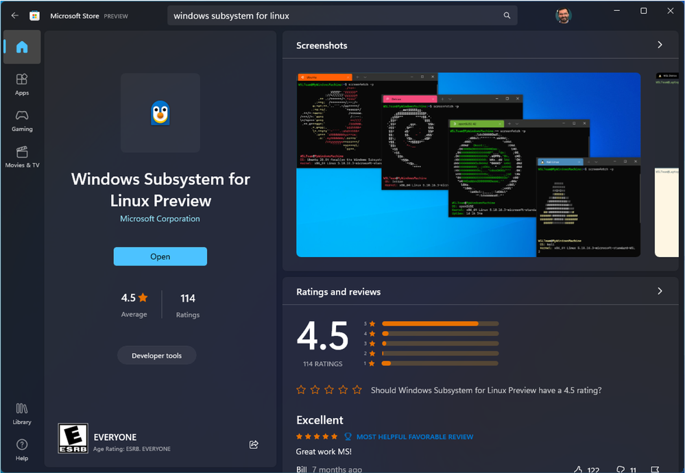The height and width of the screenshot is (473, 685).
Task: Click the Ratings and reviews heading
Action: [338, 292]
